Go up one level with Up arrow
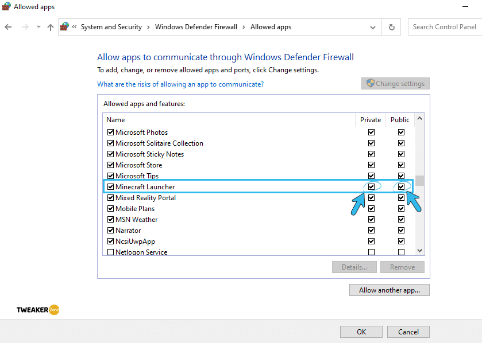 click(51, 28)
